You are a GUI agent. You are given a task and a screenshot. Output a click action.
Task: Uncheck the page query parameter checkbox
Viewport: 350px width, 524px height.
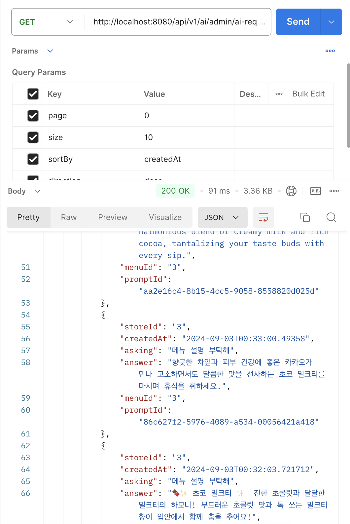point(33,116)
